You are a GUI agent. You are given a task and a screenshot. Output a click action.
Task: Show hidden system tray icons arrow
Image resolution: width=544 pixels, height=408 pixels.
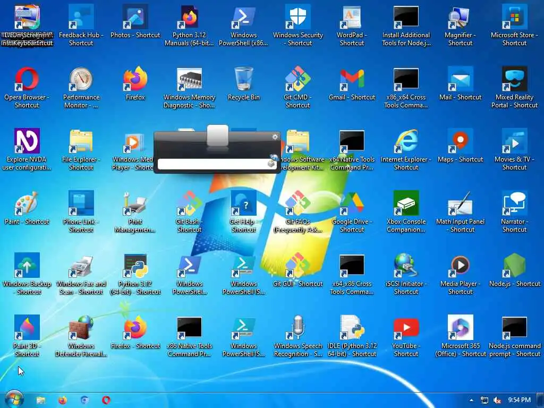(471, 400)
